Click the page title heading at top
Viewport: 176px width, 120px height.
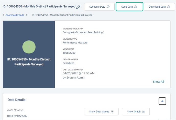[x=39, y=6]
